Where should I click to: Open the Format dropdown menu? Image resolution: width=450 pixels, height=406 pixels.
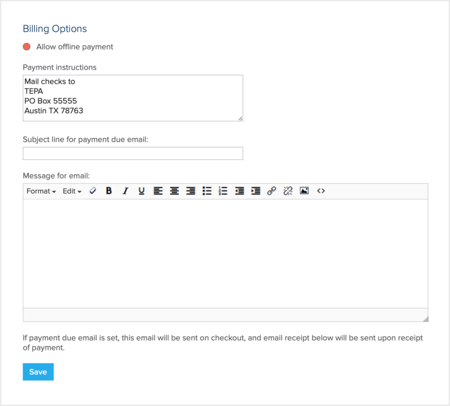coord(41,191)
